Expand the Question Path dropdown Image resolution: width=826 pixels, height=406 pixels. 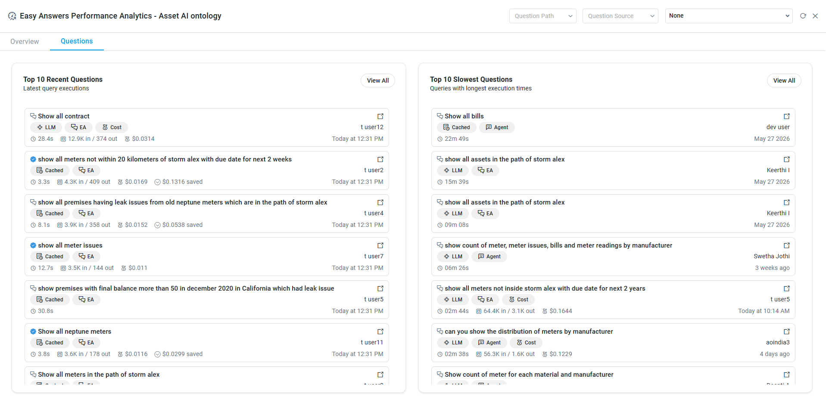[x=543, y=16]
